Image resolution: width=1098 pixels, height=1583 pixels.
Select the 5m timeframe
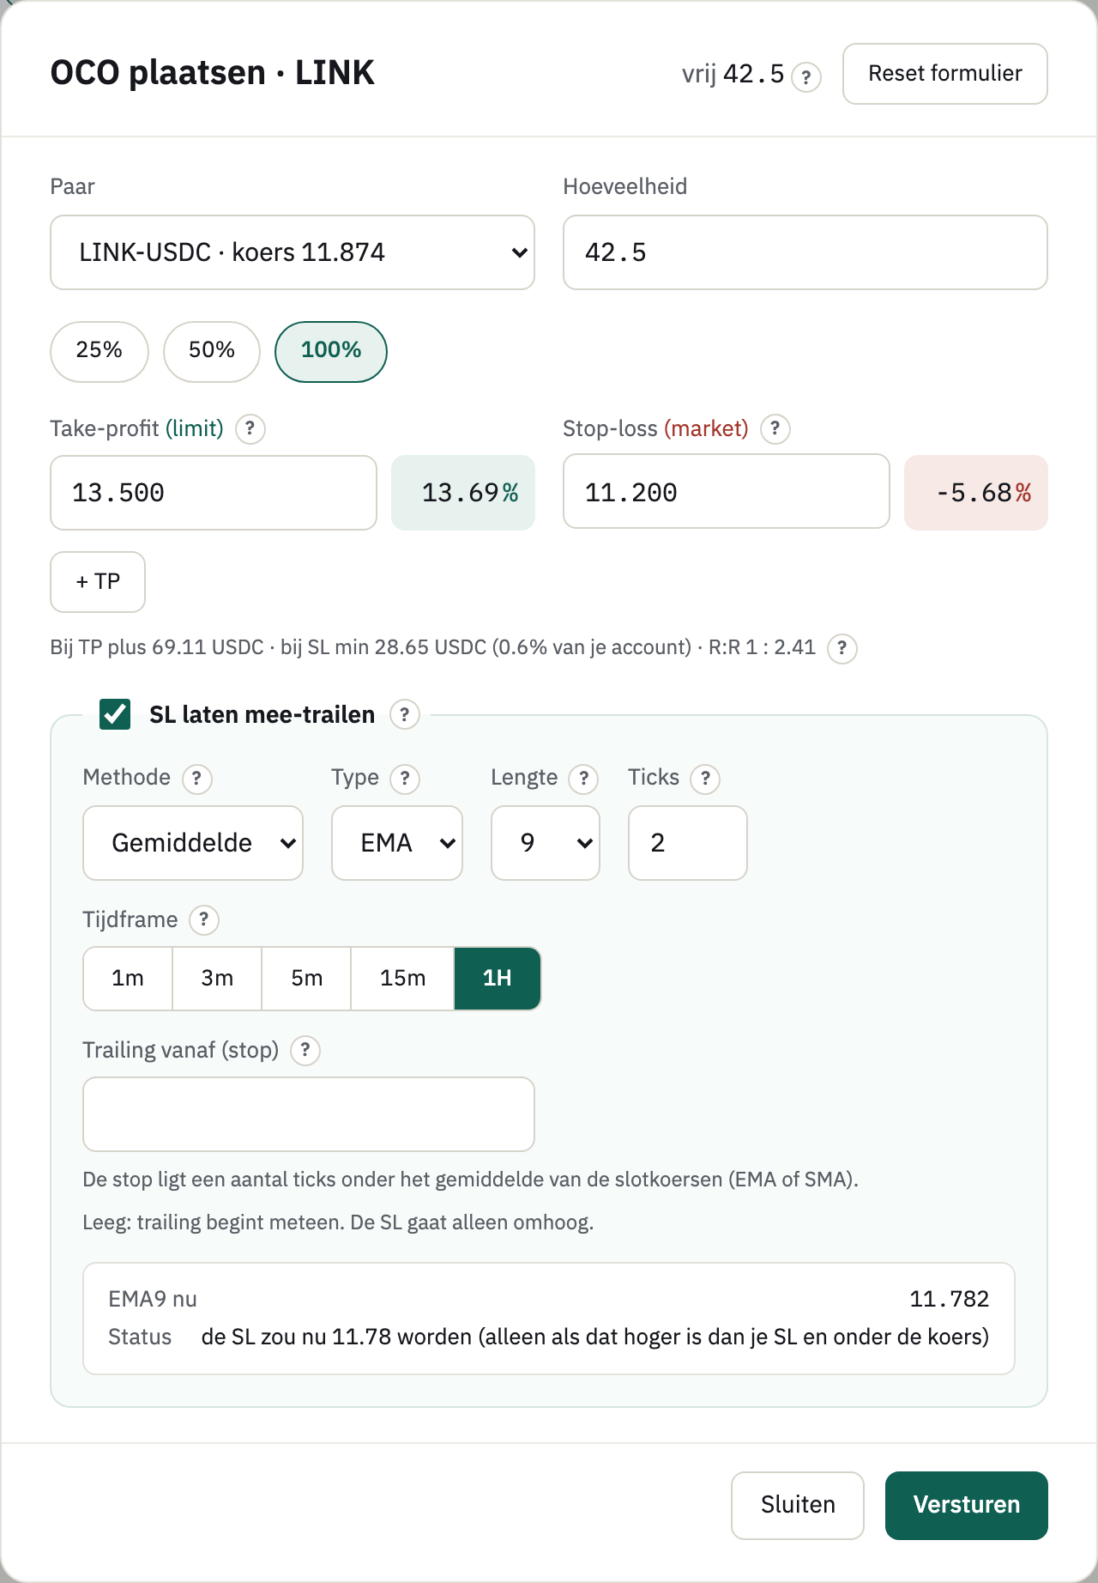306,979
